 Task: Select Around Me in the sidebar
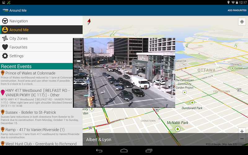(x=41, y=29)
